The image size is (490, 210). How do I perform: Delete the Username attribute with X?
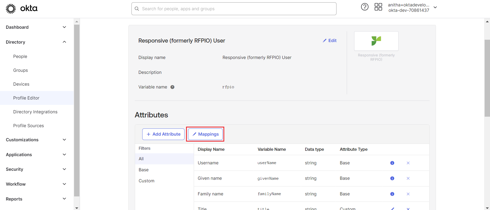pyautogui.click(x=408, y=163)
